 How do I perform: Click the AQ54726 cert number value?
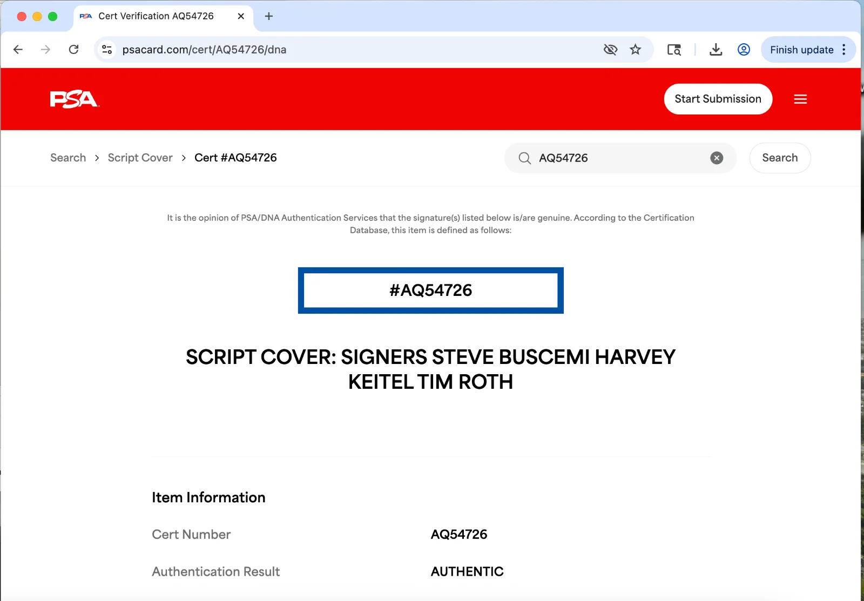459,535
